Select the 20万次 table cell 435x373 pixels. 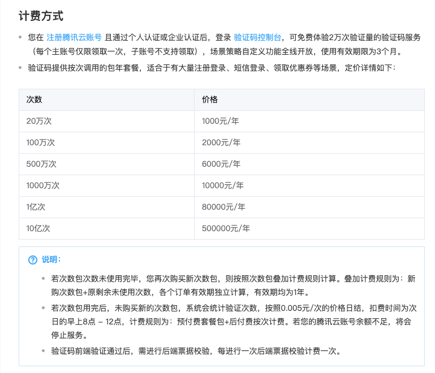pos(106,121)
